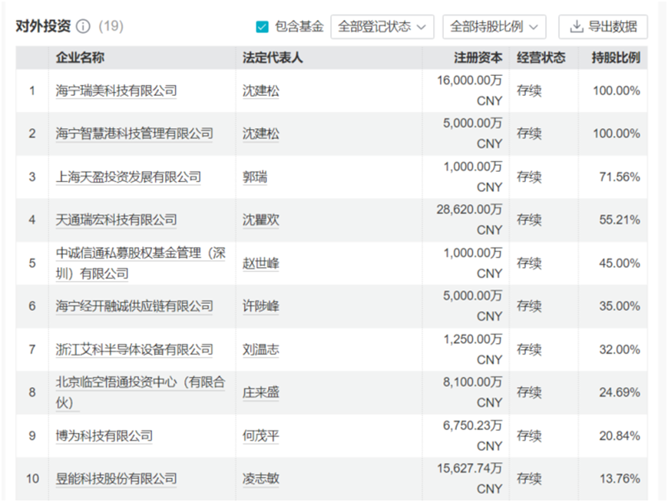Viewport: 668px width, 502px height.
Task: Open 北京临空悟通投资中心 link
Action: 141,392
